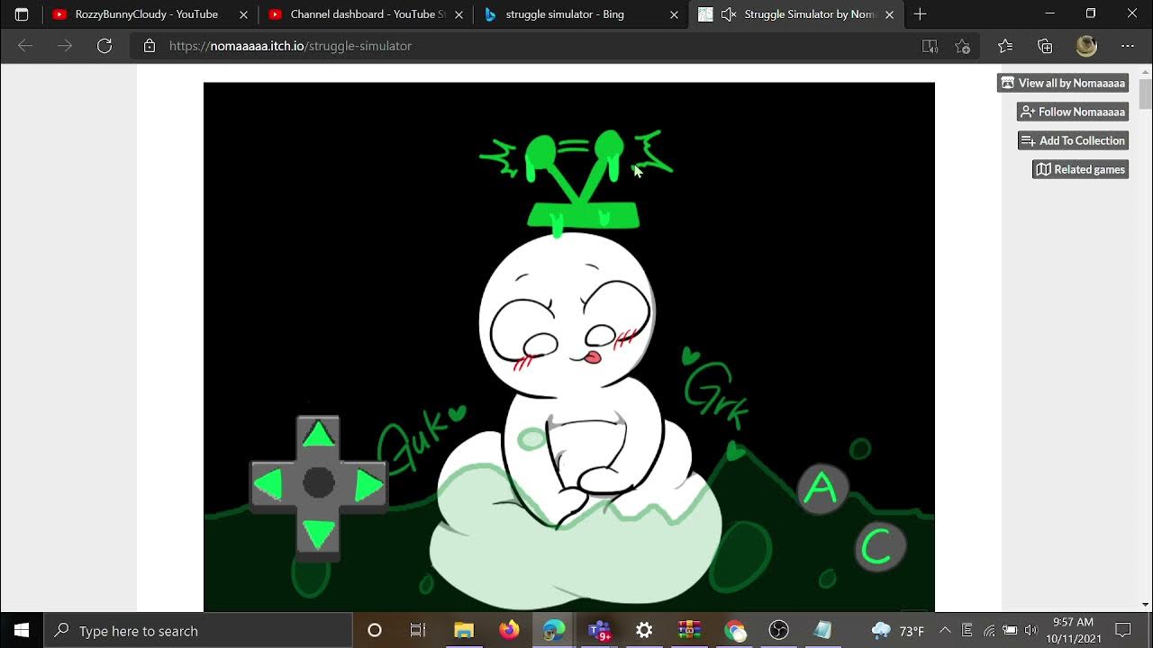This screenshot has width=1153, height=648.
Task: Show hidden system tray icons
Action: pos(945,631)
